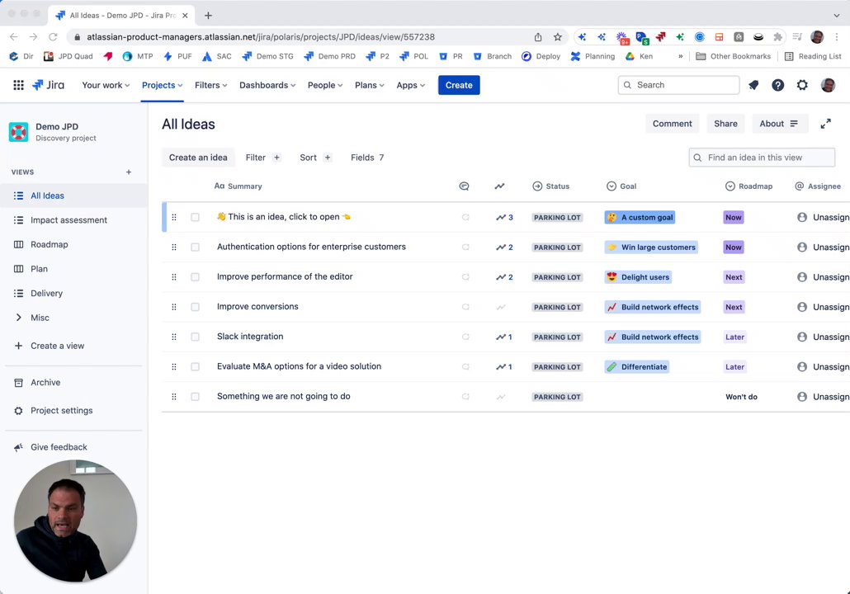Tick checkbox for Authentication options row
The width and height of the screenshot is (850, 594).
(195, 247)
